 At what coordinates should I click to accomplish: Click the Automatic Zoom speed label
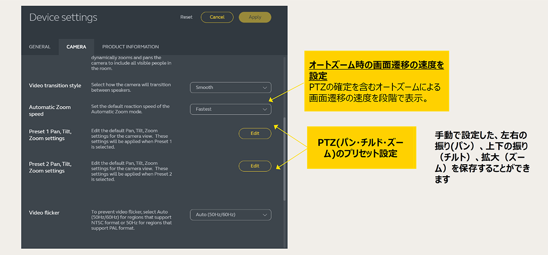pyautogui.click(x=50, y=110)
